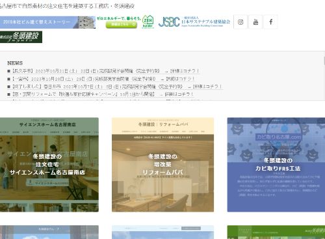Open the カビ取りFRS工法 card
This screenshot has width=325, height=239.
pyautogui.click(x=276, y=165)
